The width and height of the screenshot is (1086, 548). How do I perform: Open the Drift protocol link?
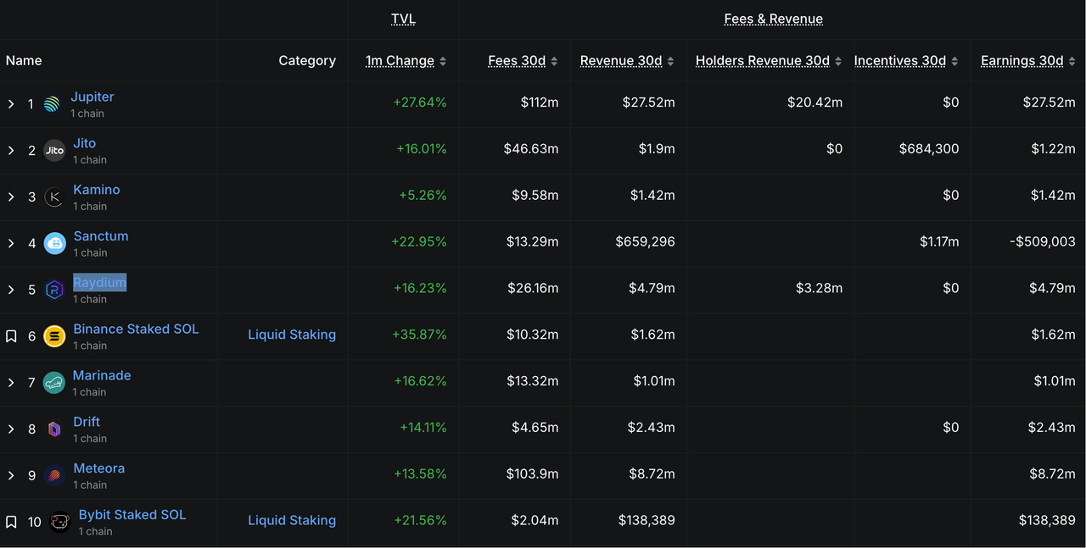[x=87, y=422]
